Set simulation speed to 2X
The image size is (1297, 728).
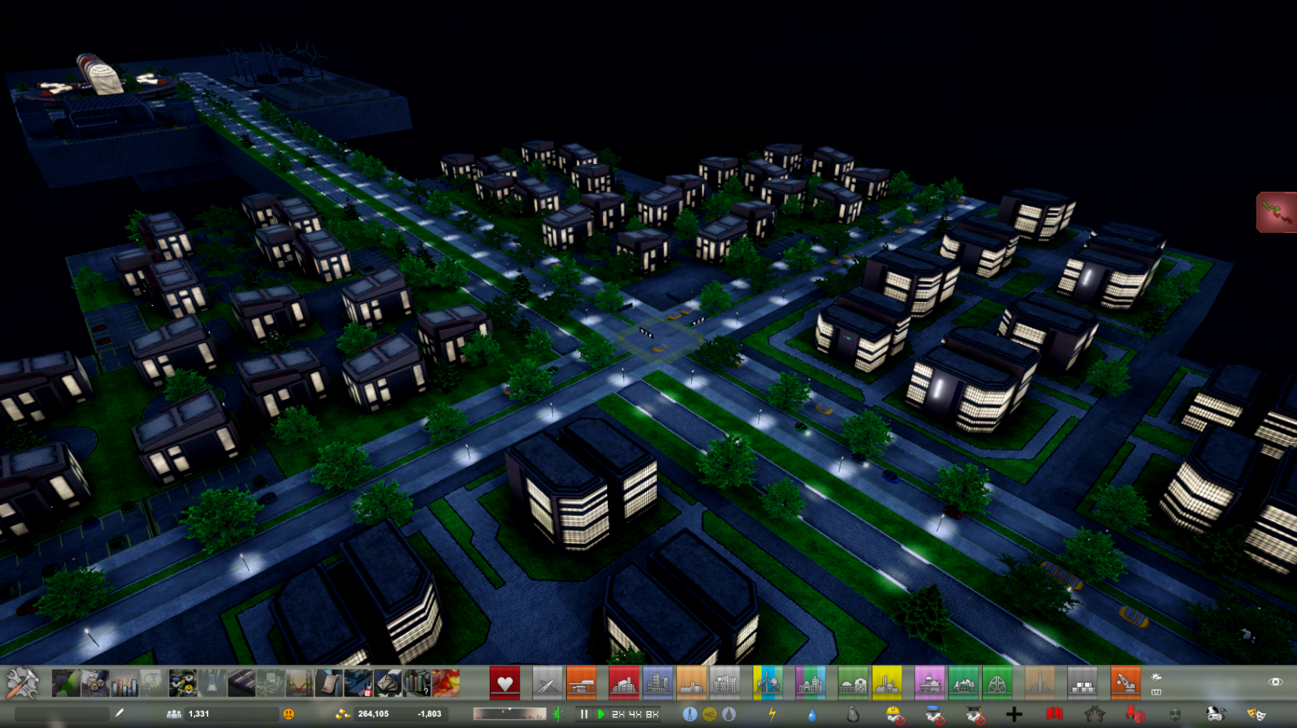pos(618,714)
